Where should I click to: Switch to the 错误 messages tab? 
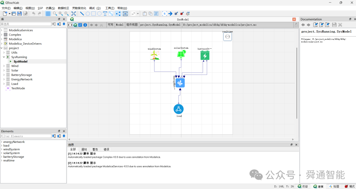click(x=106, y=149)
